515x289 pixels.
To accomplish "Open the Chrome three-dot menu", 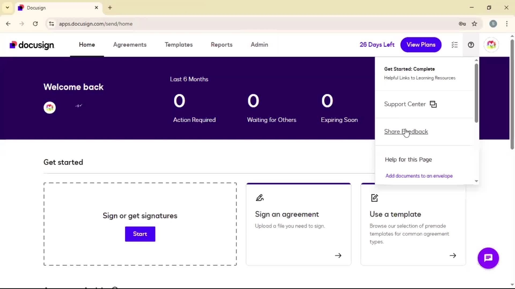I will click(x=507, y=24).
